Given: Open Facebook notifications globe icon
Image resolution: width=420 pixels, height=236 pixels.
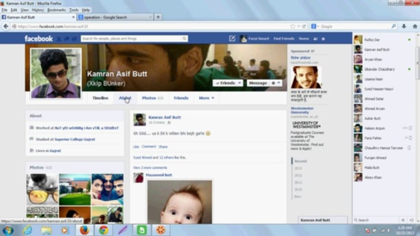Looking at the screenshot, I should click(74, 39).
